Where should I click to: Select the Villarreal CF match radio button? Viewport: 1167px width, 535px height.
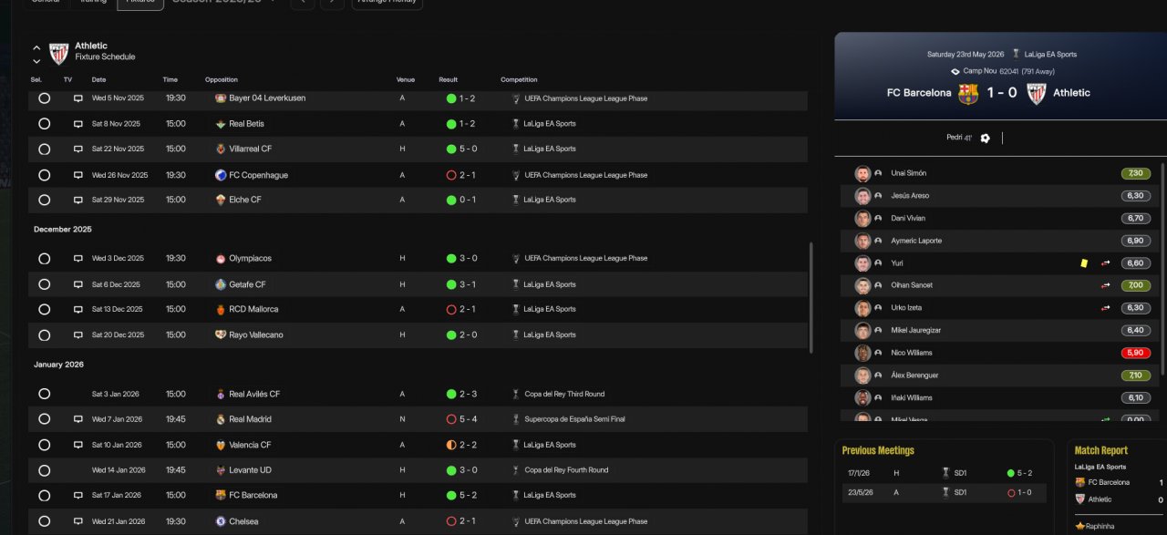pyautogui.click(x=44, y=149)
